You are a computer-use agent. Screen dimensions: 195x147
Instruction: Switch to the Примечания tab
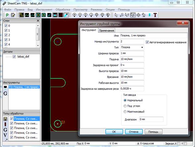click(x=106, y=31)
